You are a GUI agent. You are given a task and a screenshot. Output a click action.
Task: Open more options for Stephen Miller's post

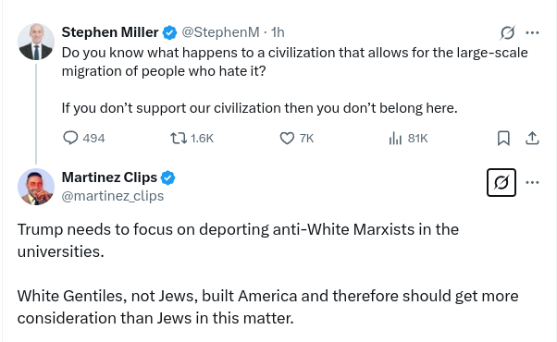click(x=532, y=32)
